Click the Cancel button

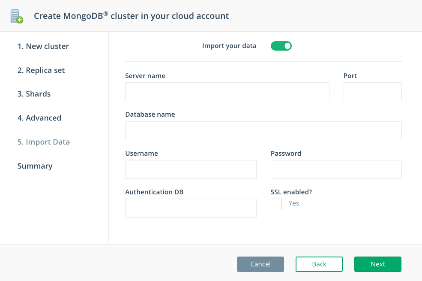(260, 264)
